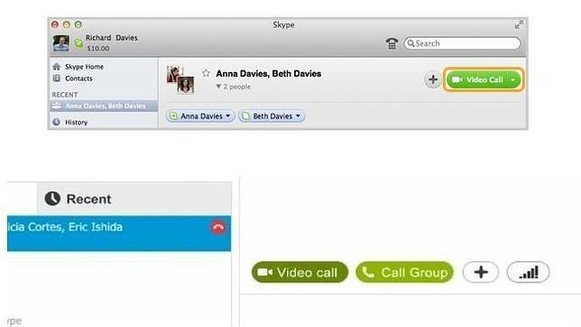The height and width of the screenshot is (327, 581).
Task: Select the Cortes, Eric Ishida conversation
Action: point(119,233)
